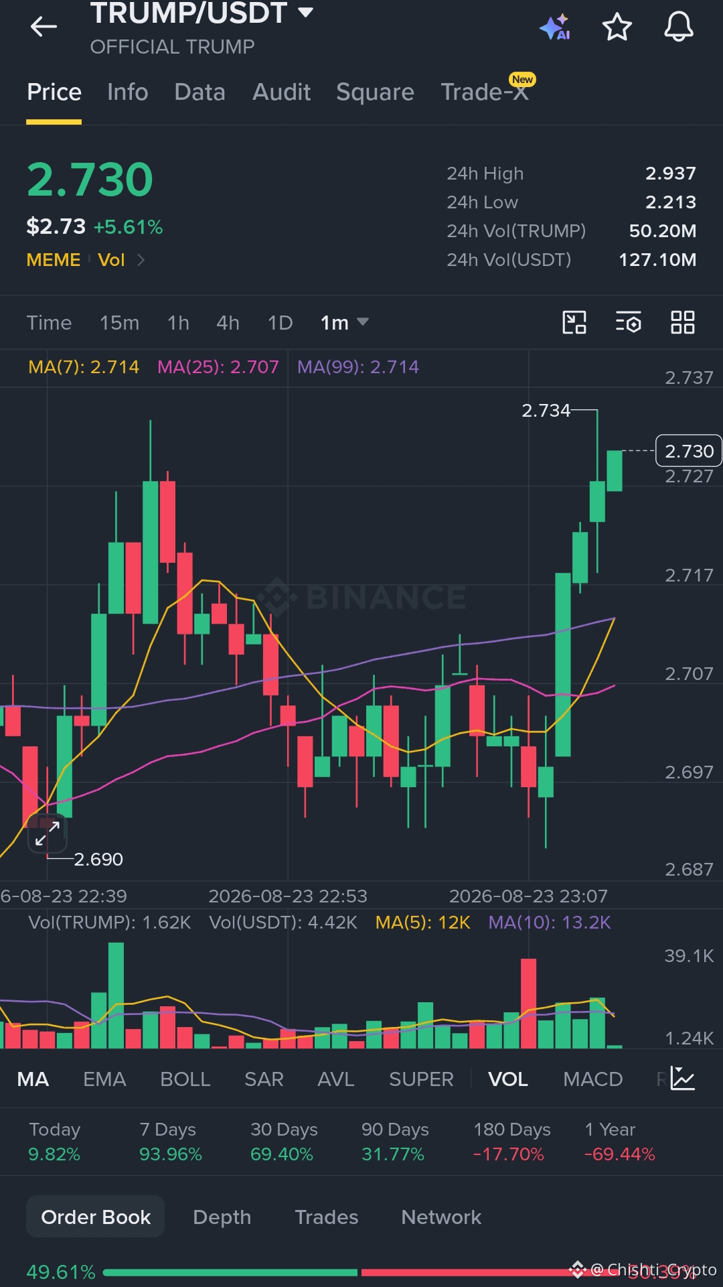The image size is (723, 1287).
Task: Toggle the MA indicator
Action: (33, 1079)
